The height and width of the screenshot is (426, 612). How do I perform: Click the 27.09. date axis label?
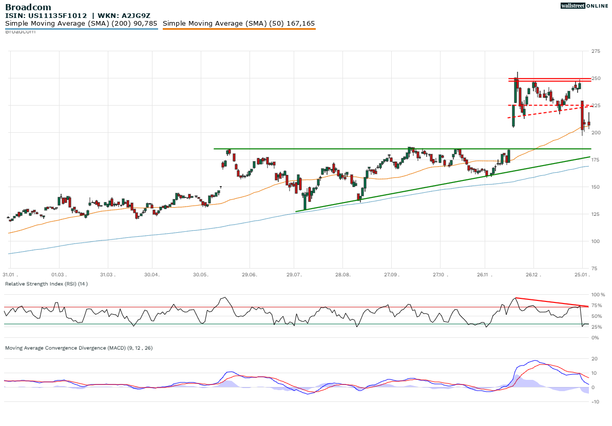[391, 274]
